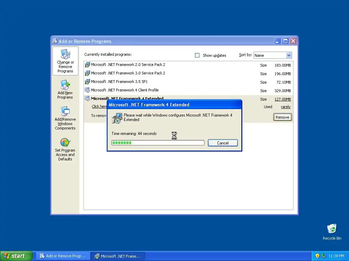Expand the Sort by dropdown

click(289, 55)
